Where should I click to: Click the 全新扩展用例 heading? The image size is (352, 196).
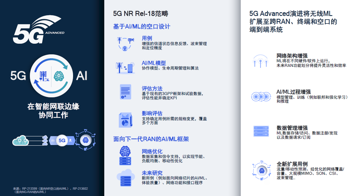point(292,164)
